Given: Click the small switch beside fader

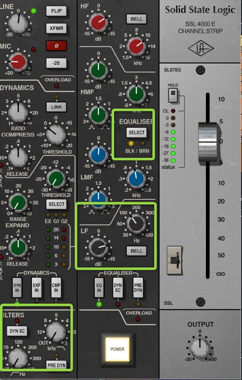Looking at the screenshot, I should point(174,261).
